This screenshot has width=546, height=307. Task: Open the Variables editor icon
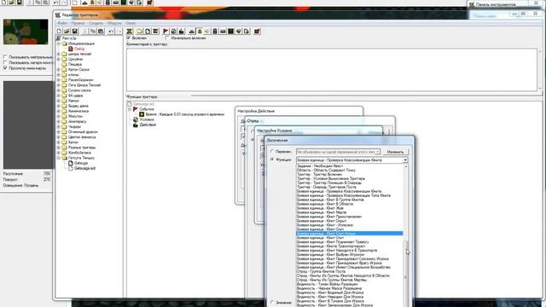129,32
